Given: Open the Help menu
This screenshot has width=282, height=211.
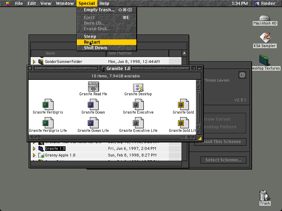Looking at the screenshot, I should (x=104, y=3).
